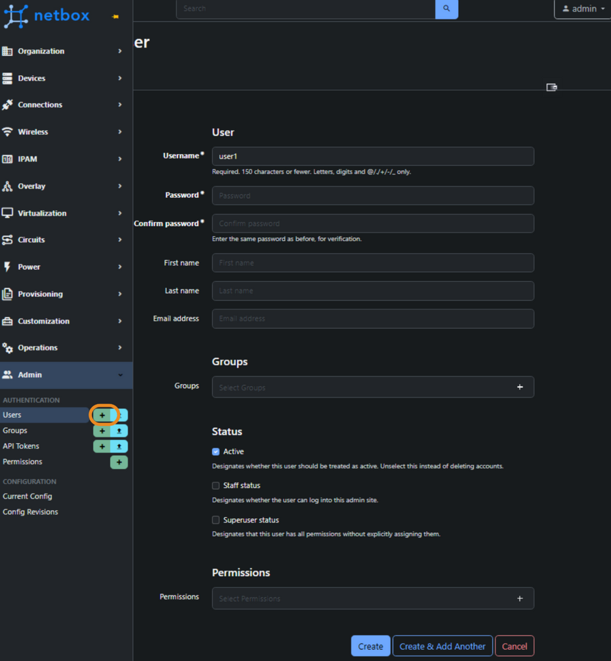Click the Create & Add Another button

[x=442, y=646]
